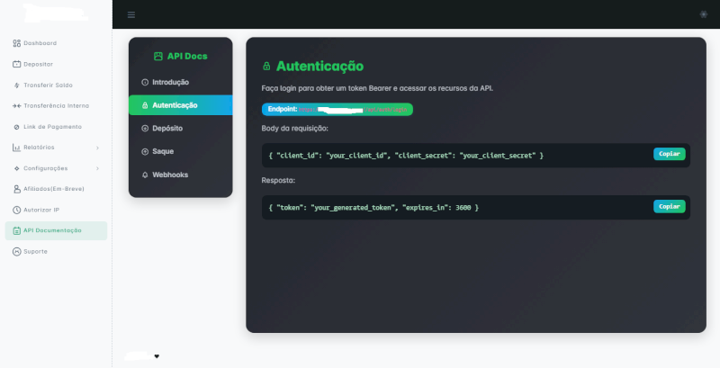Viewport: 720px width, 368px height.
Task: Click the Transferir Saldo icon in sidebar
Action: click(x=16, y=85)
